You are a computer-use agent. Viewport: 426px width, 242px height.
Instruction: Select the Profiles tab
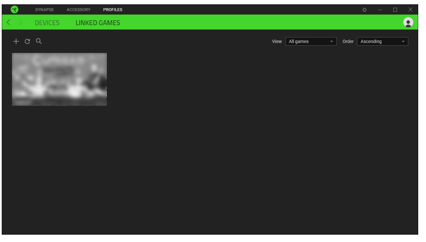pyautogui.click(x=113, y=9)
